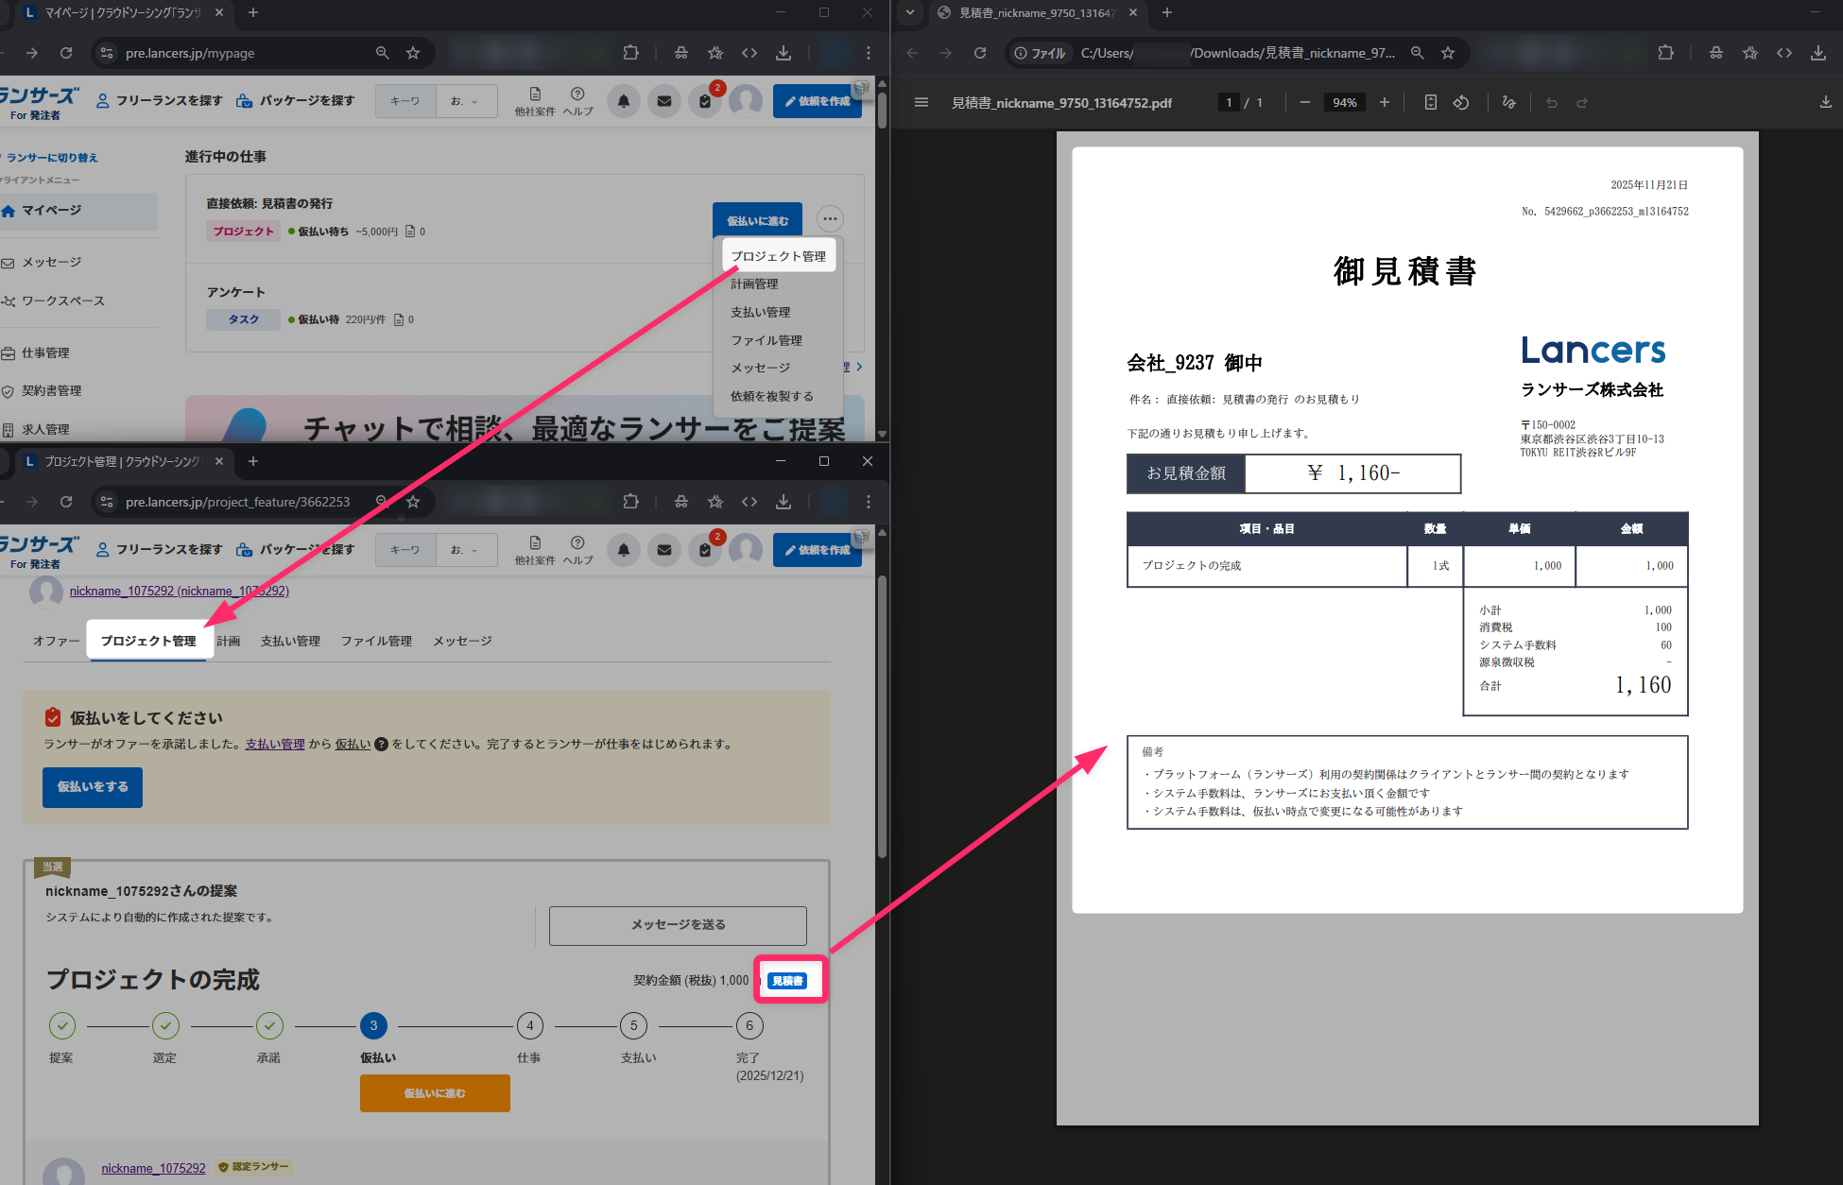Open tab search chevron in PDF window

coord(909,12)
